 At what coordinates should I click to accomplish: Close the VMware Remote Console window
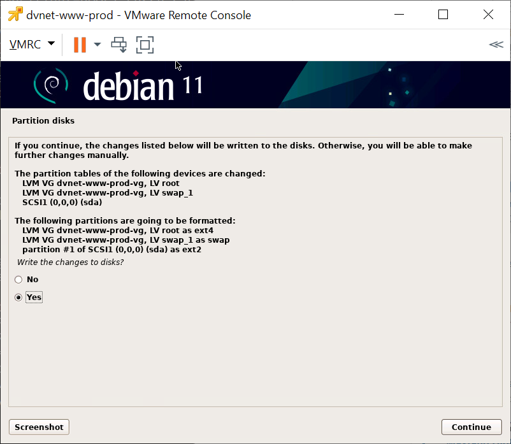(x=487, y=15)
